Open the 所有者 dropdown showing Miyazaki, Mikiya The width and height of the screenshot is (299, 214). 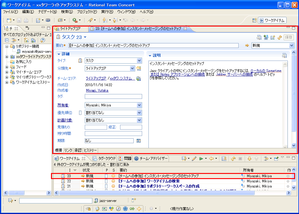pyautogui.click(x=139, y=105)
